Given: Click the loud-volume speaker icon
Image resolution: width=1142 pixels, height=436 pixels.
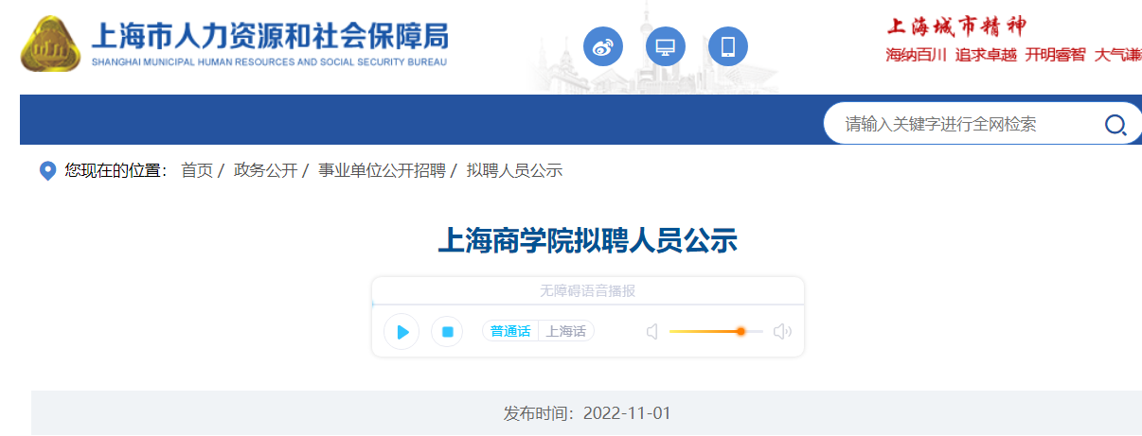Looking at the screenshot, I should [782, 332].
